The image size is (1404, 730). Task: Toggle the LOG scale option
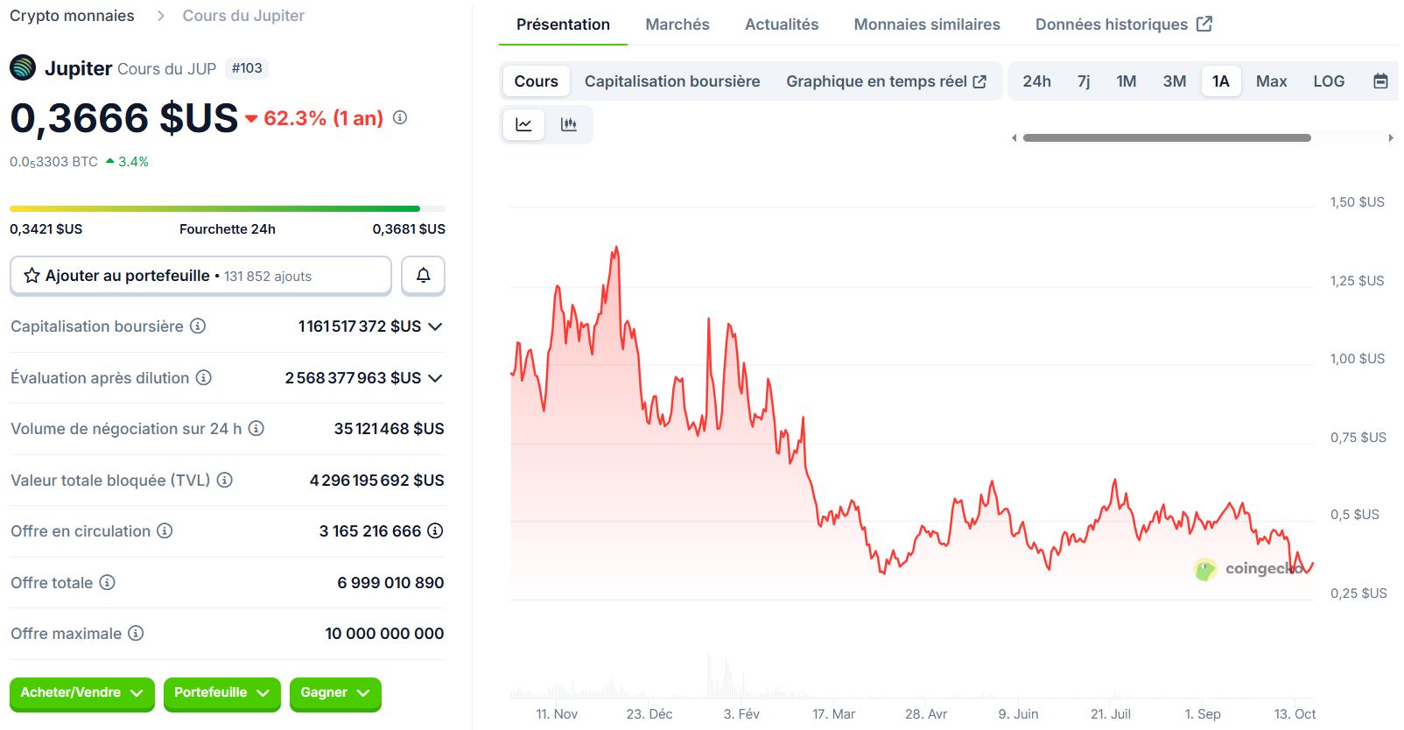coord(1328,81)
